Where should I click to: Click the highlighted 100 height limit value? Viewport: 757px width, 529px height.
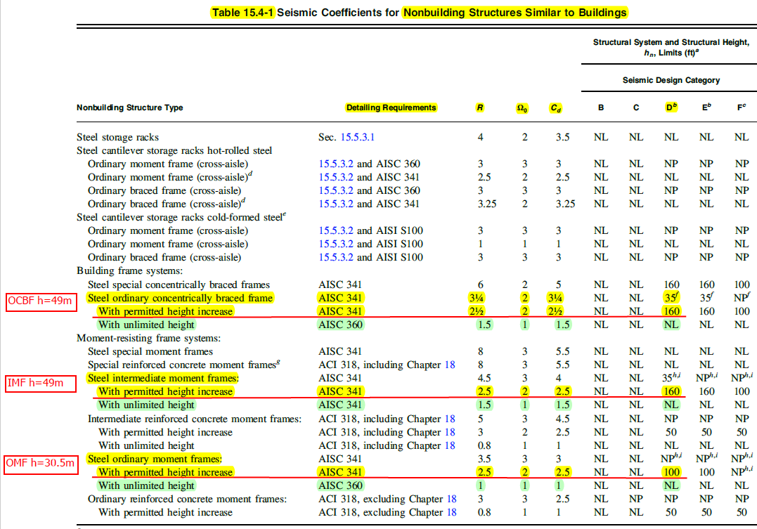tap(671, 472)
